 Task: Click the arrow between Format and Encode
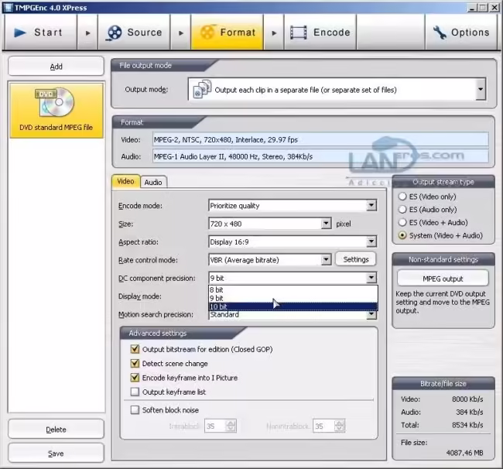pyautogui.click(x=274, y=33)
